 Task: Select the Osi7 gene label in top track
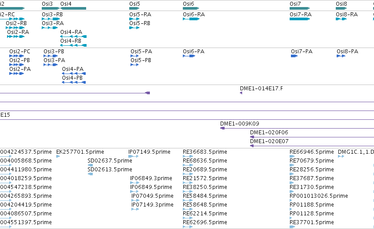point(295,4)
